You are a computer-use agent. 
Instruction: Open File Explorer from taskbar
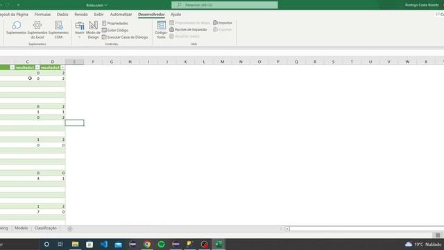[75, 244]
